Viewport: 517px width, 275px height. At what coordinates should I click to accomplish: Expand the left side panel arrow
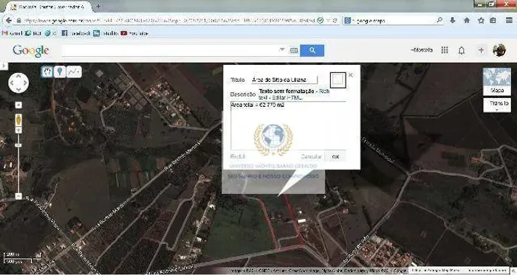click(4, 66)
